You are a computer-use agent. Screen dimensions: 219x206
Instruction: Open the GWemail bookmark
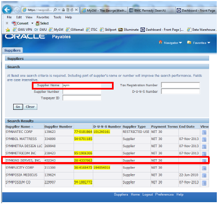[x=75, y=30]
